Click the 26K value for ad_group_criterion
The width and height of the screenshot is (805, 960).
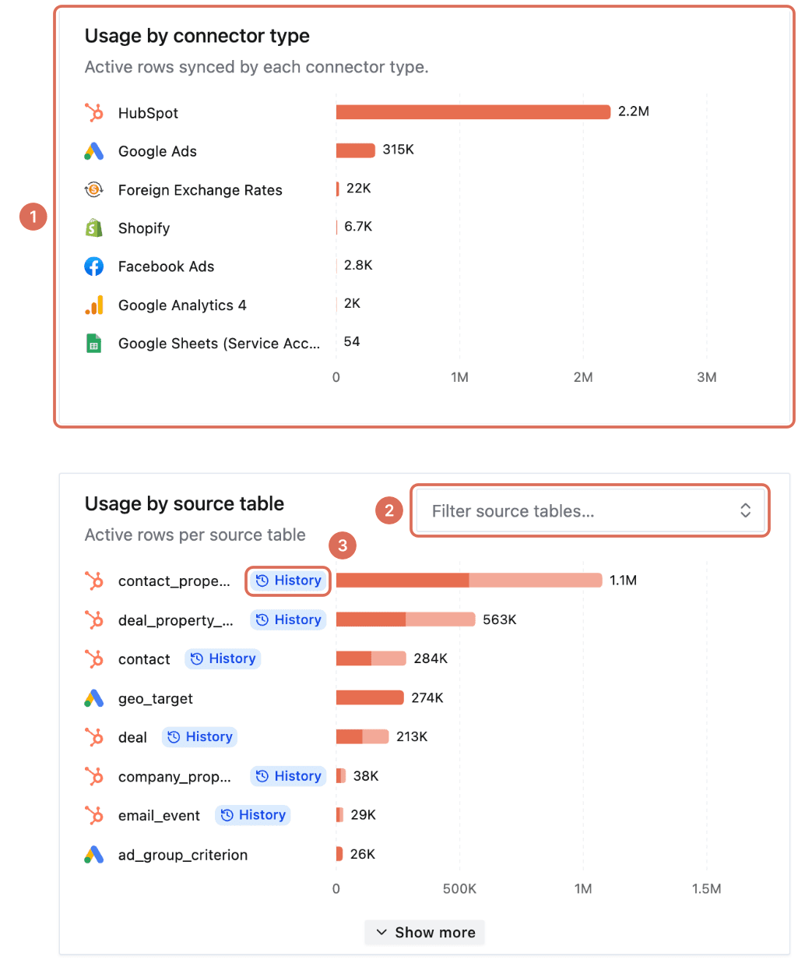coord(363,854)
